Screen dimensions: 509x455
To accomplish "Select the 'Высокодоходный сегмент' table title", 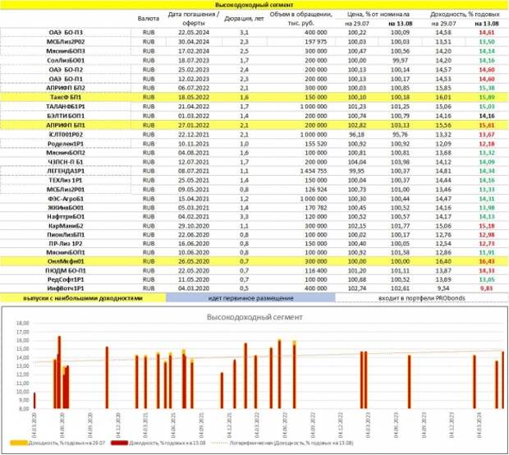I will pyautogui.click(x=254, y=5).
